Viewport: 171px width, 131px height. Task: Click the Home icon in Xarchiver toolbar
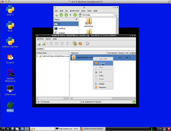click(x=67, y=43)
